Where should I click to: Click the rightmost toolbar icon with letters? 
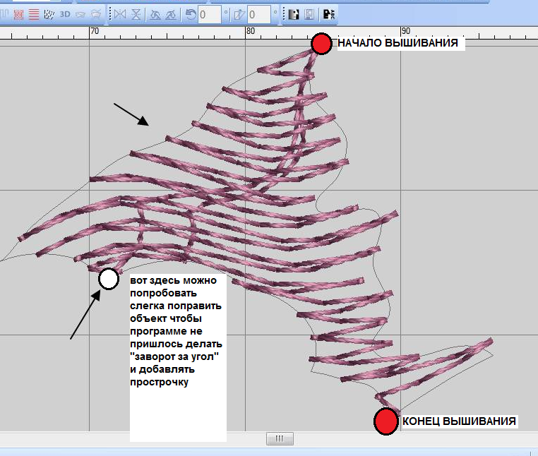[x=328, y=13]
